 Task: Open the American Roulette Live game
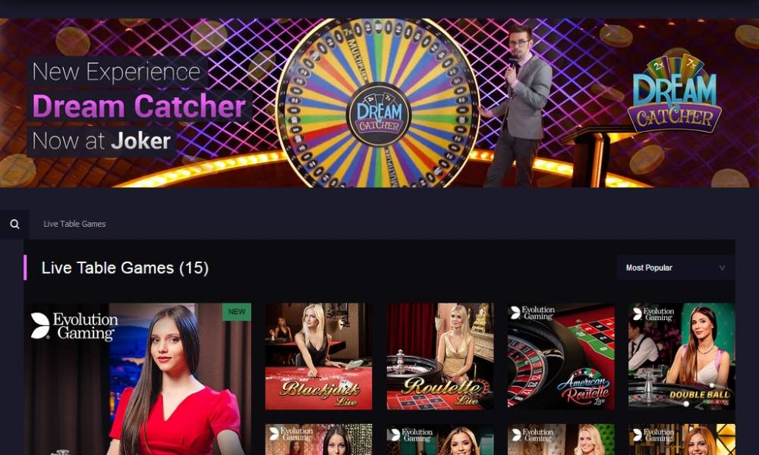[561, 356]
